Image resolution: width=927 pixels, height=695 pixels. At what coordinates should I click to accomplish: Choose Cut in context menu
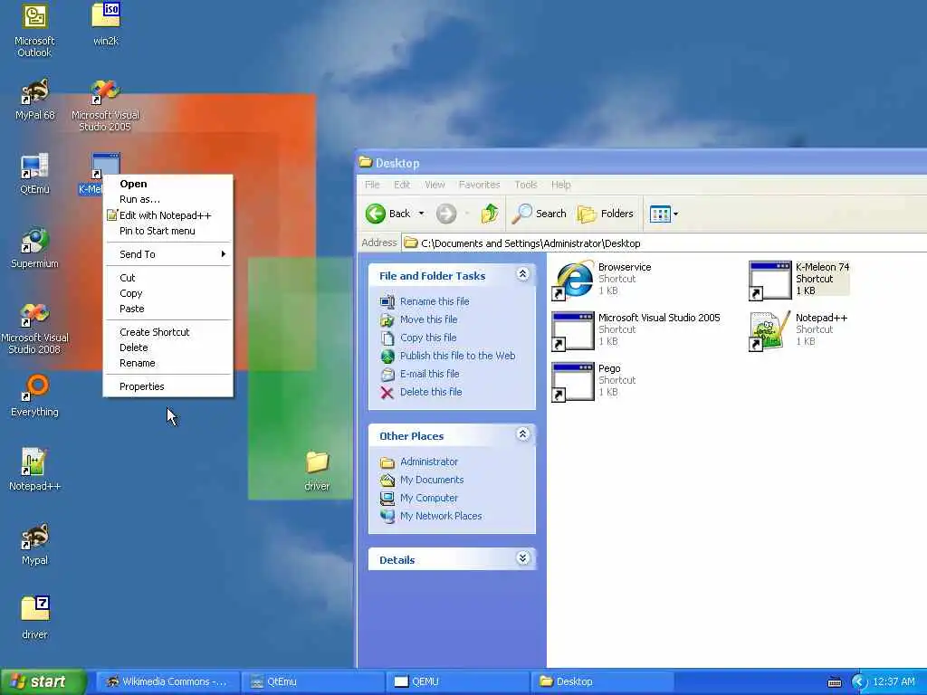[x=167, y=278]
